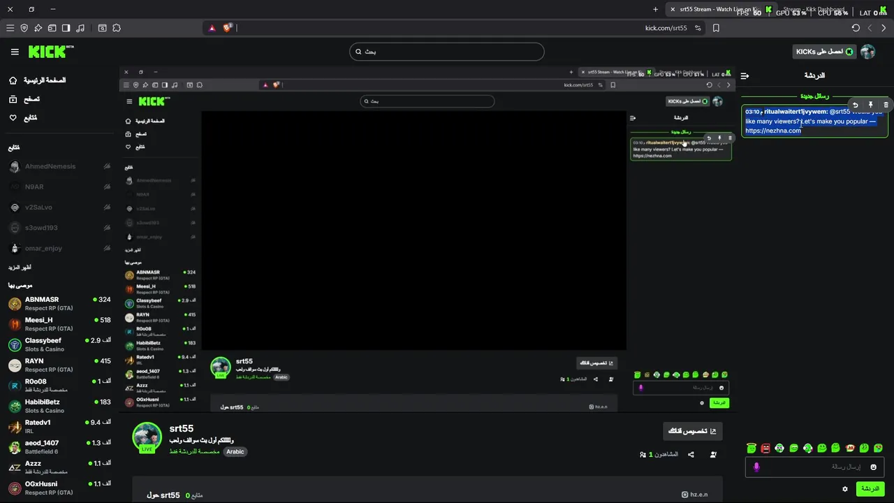The height and width of the screenshot is (503, 894).
Task: Open following متابع in sidebar
Action: click(x=23, y=118)
